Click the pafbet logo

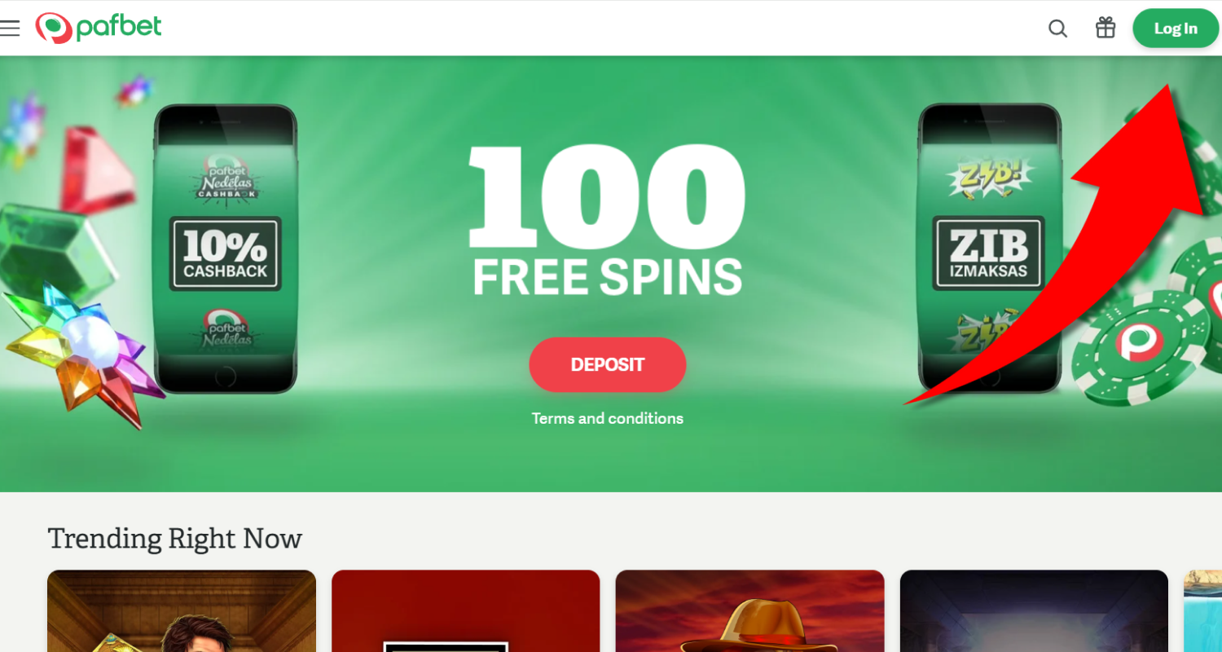pyautogui.click(x=99, y=28)
